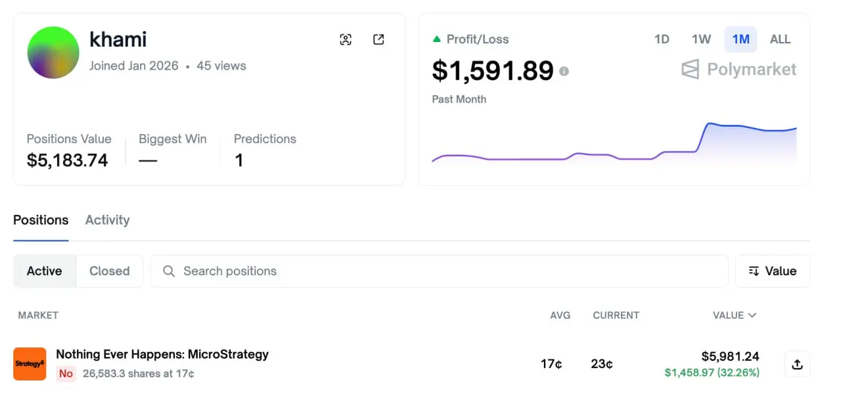Click the share position upload icon
This screenshot has width=841, height=406.
(797, 364)
